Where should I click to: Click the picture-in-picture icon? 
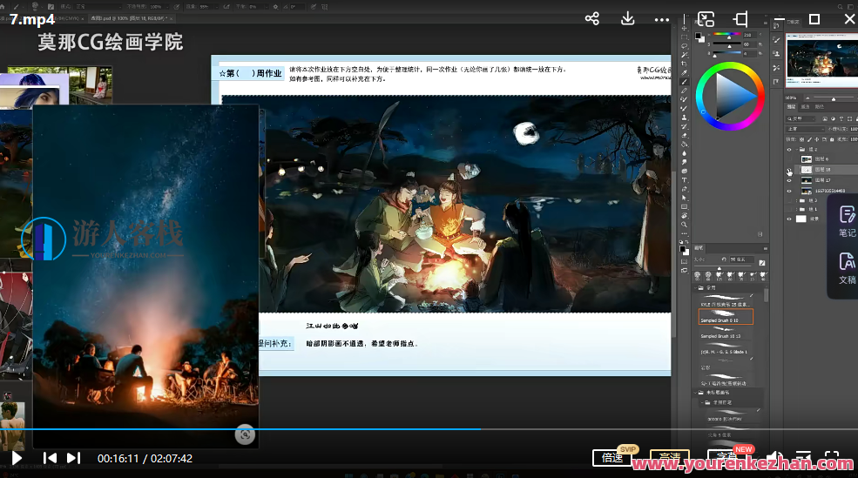[706, 19]
